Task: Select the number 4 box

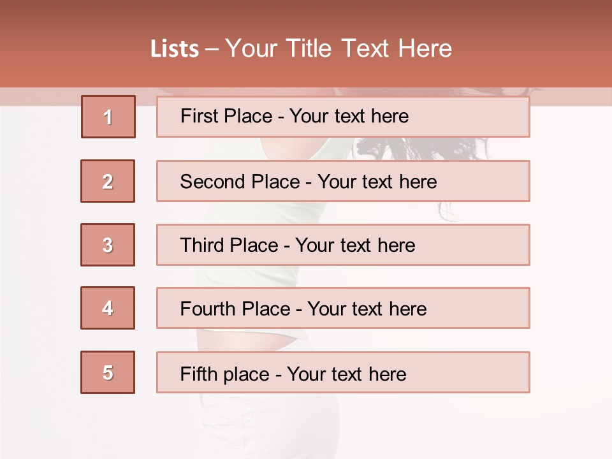Action: coord(108,308)
